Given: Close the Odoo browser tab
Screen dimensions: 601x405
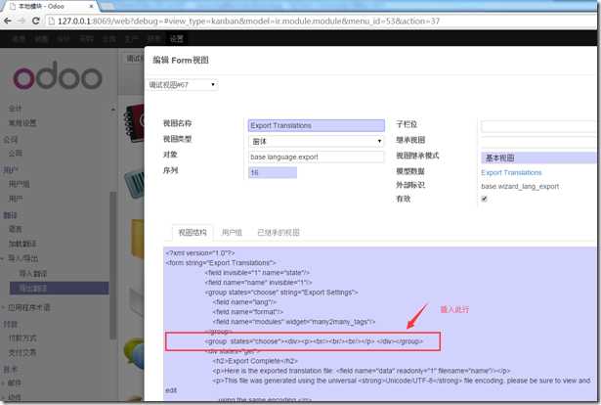Looking at the screenshot, I should click(x=91, y=6).
